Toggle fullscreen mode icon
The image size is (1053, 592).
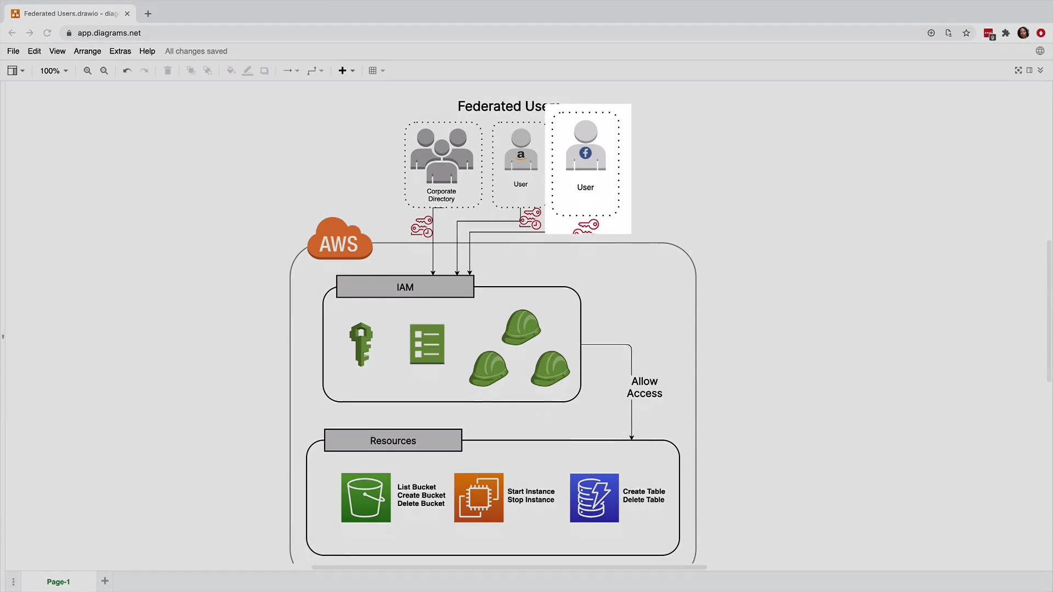coord(1018,70)
